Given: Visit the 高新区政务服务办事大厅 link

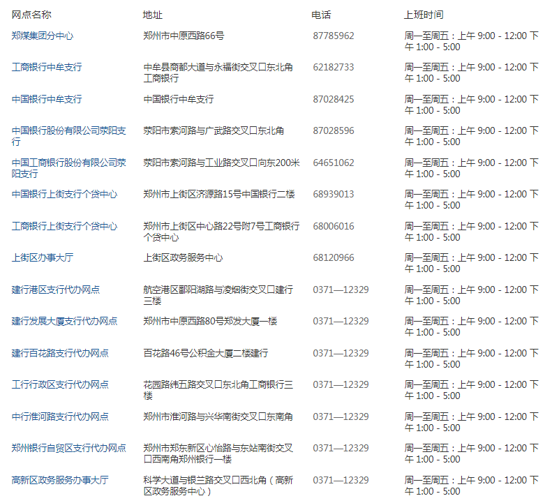Looking at the screenshot, I should (60, 480).
